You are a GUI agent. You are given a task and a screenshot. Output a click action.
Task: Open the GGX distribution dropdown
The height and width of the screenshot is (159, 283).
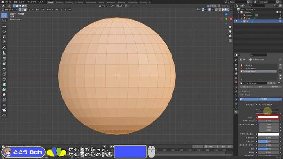tap(267, 110)
